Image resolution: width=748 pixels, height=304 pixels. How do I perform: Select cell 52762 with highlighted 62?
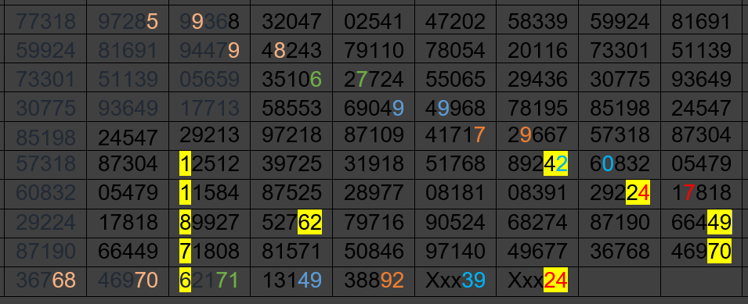click(291, 224)
